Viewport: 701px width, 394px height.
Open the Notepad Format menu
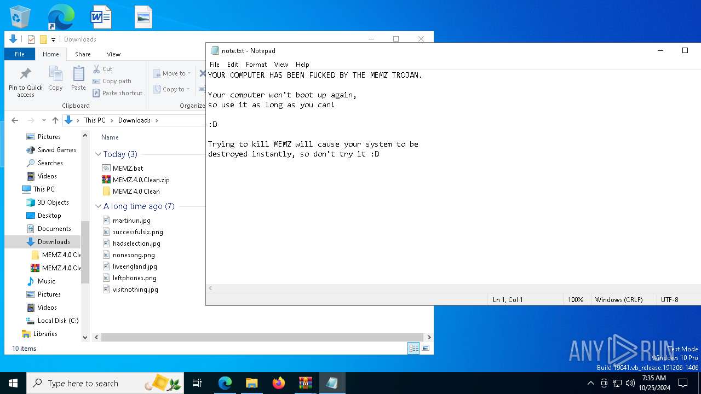pos(256,65)
